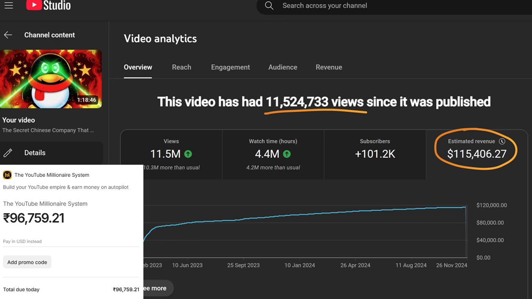Click the pencil Details icon
The height and width of the screenshot is (299, 532).
tap(8, 153)
